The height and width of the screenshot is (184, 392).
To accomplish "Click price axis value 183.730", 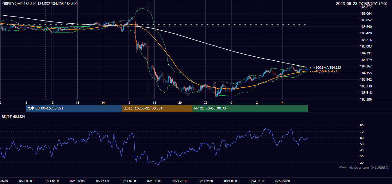I will coord(366,86).
